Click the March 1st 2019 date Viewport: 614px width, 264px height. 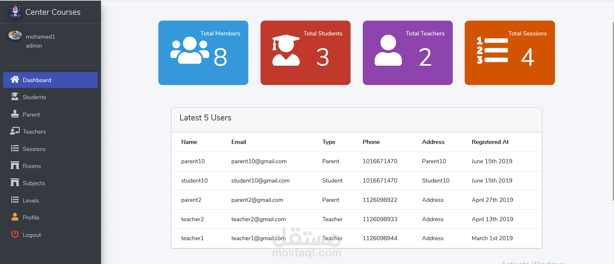click(492, 238)
